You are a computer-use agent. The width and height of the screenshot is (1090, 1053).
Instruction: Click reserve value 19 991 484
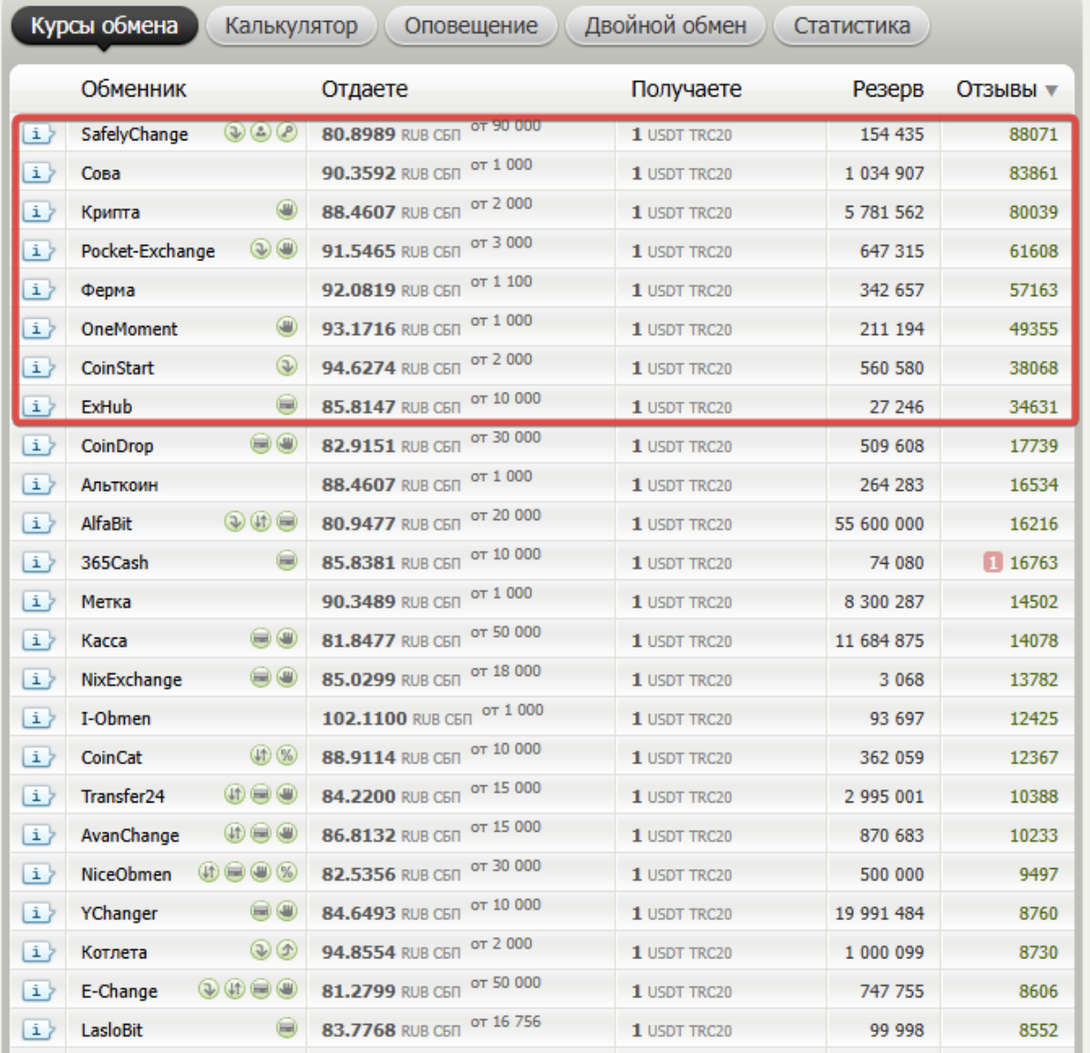(879, 913)
